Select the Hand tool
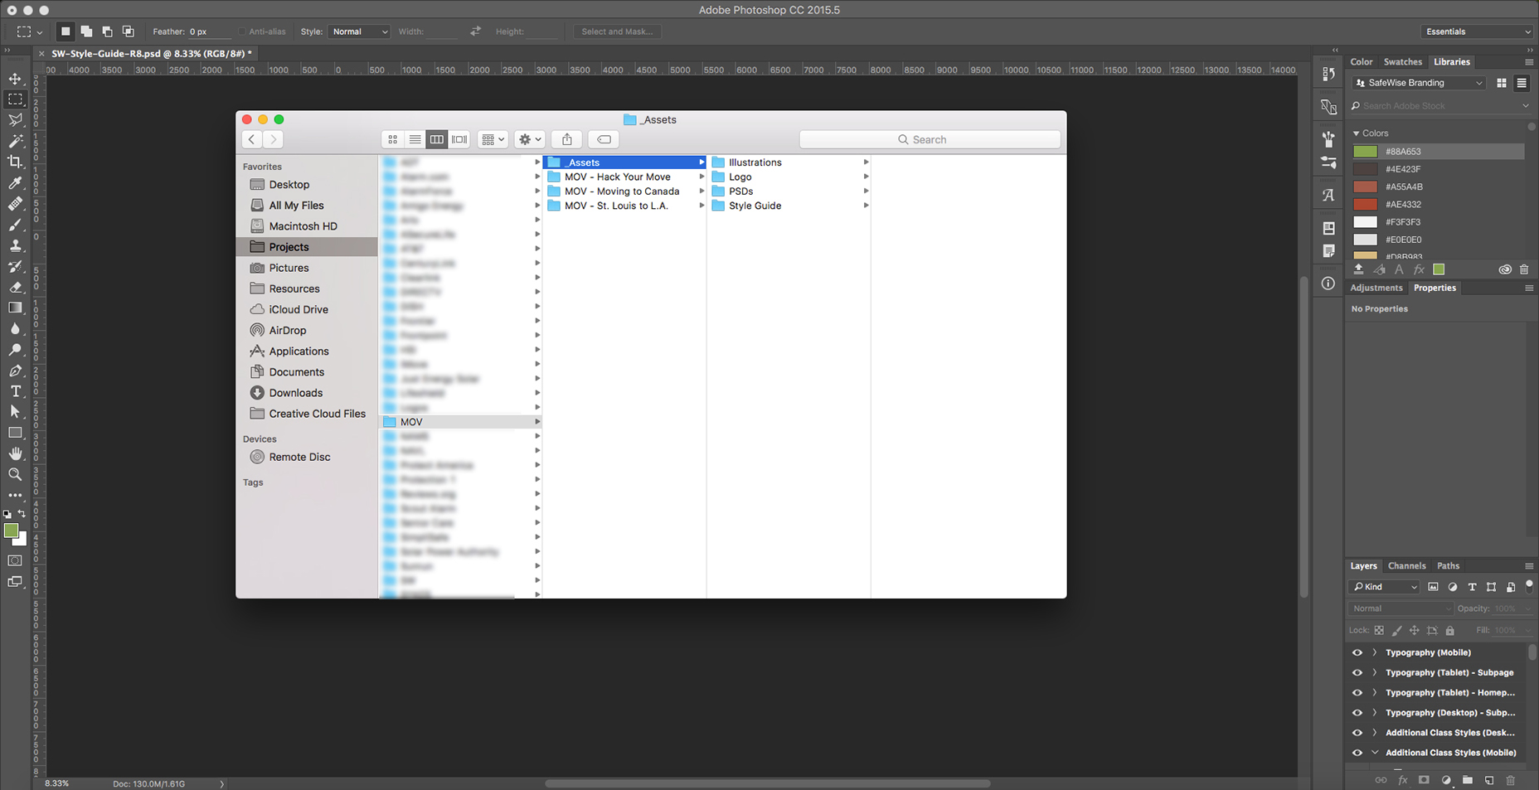The height and width of the screenshot is (790, 1539). click(x=15, y=453)
